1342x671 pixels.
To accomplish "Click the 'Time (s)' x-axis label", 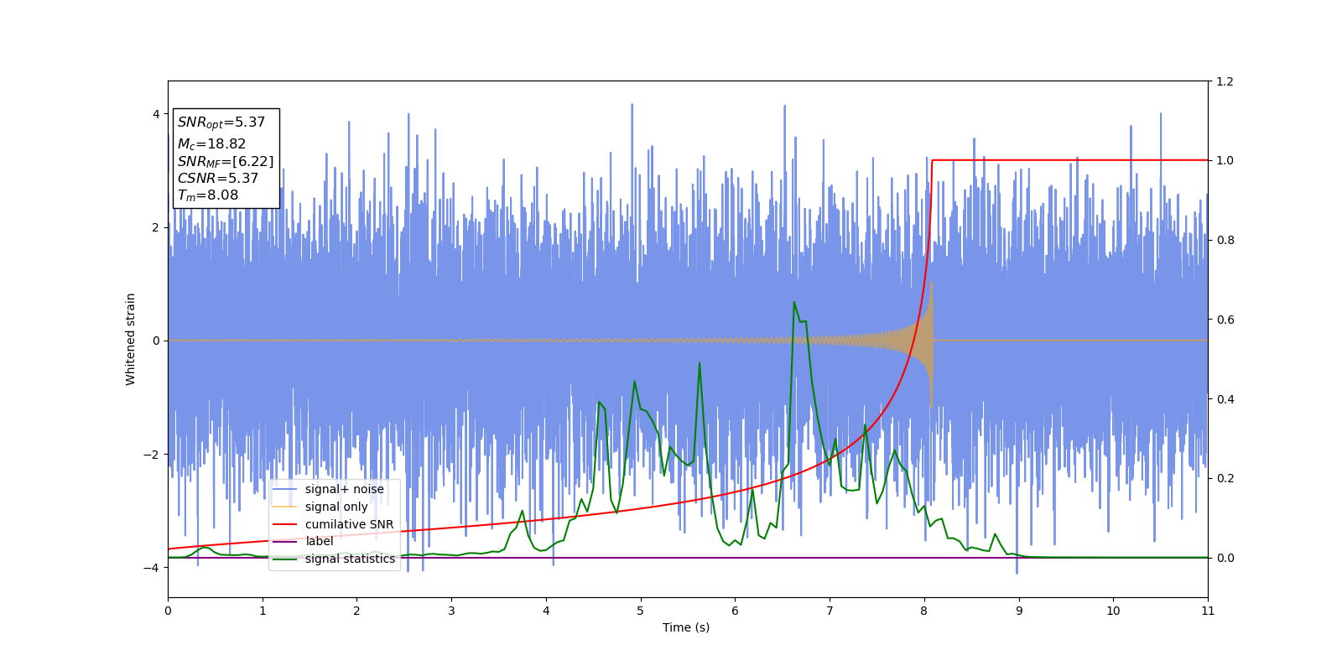I will pos(686,627).
